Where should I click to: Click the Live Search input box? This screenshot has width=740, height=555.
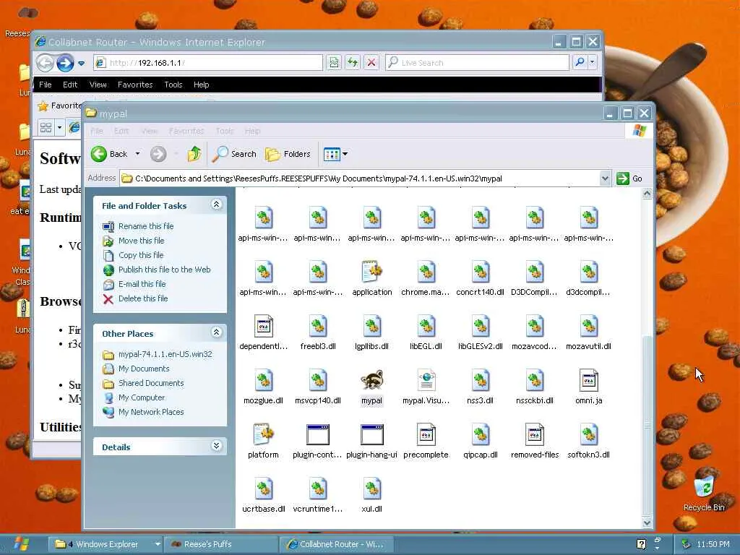477,62
